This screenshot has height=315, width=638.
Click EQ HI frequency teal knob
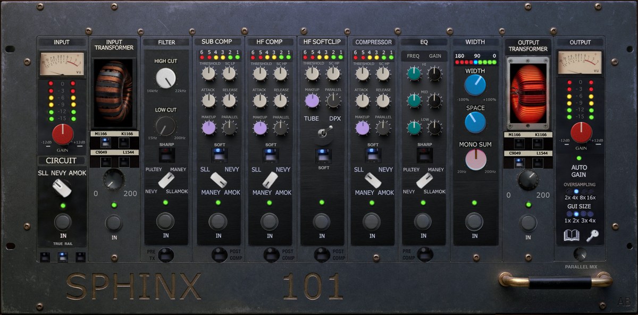(414, 74)
